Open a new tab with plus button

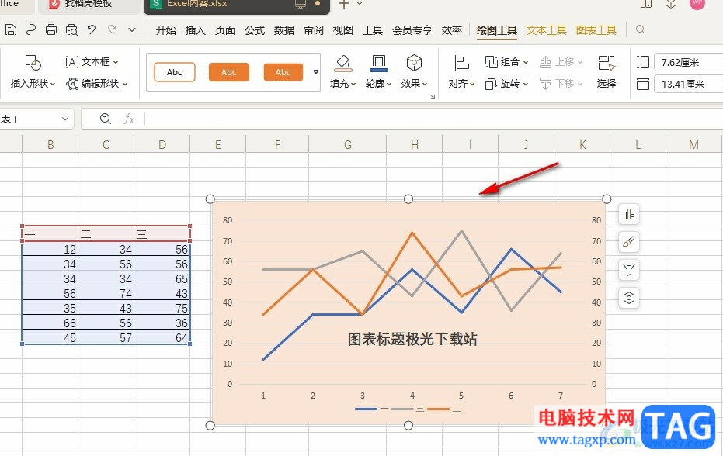343,4
